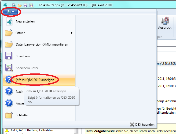Image resolution: width=176 pixels, height=134 pixels.
Task: Click the warning icon beside A-12, A-13
Action: [7, 130]
